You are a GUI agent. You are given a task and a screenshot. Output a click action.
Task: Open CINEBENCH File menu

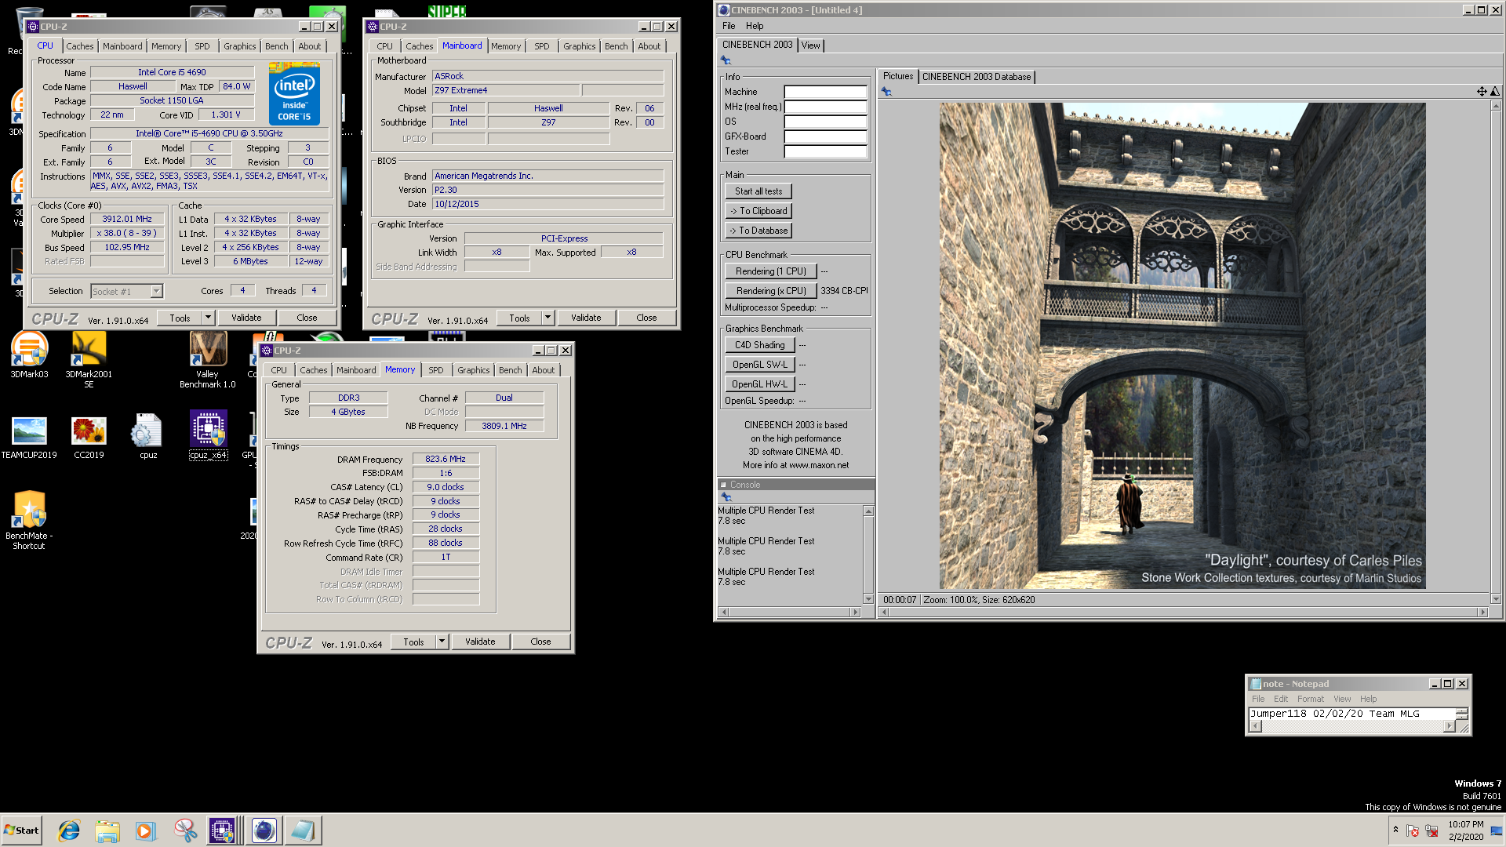729,26
